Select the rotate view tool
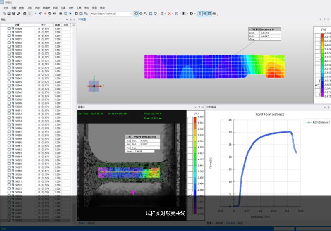Screen dimensions: 331x231 pos(136,14)
